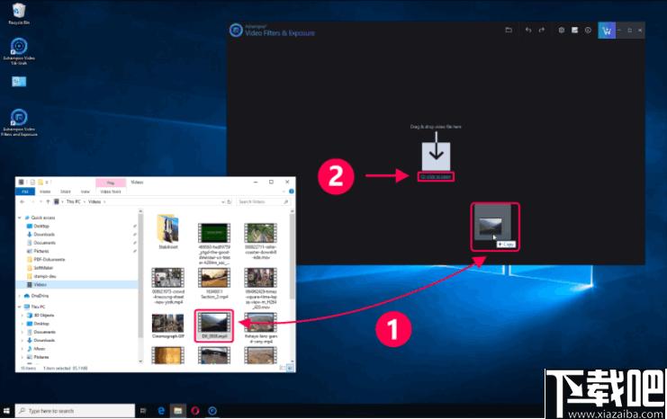Open the Ashampoo Video Filters desktop shortcut
Screen dimensions: 667x419
tap(19, 122)
